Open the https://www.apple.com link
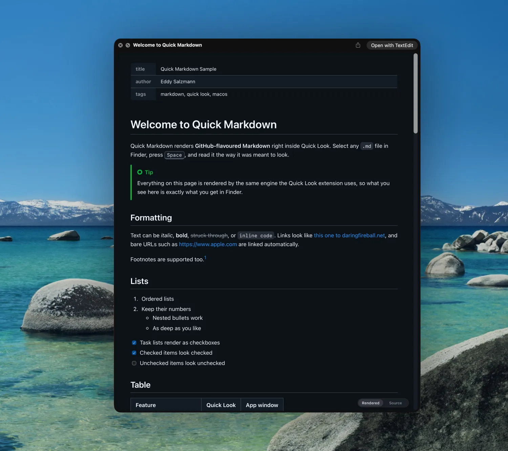Image resolution: width=508 pixels, height=451 pixels. point(208,244)
